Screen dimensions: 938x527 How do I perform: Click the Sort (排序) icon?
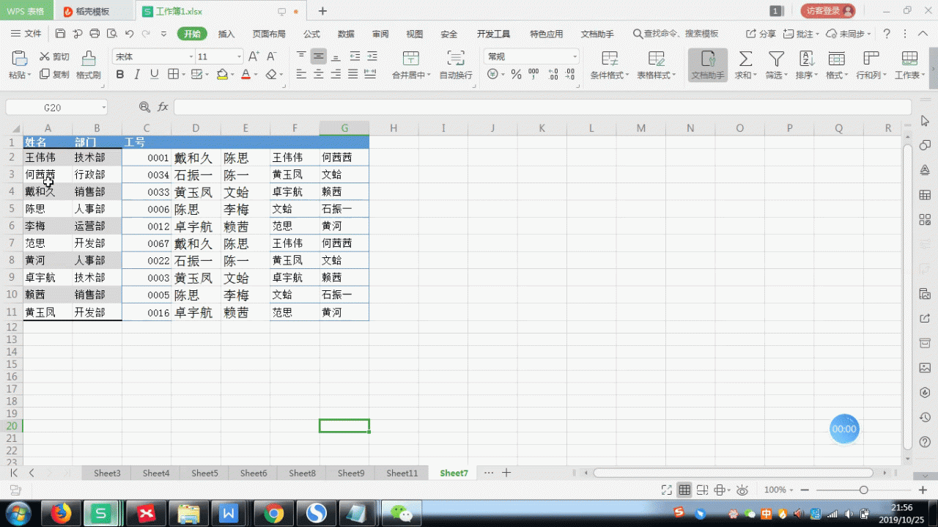coord(806,59)
